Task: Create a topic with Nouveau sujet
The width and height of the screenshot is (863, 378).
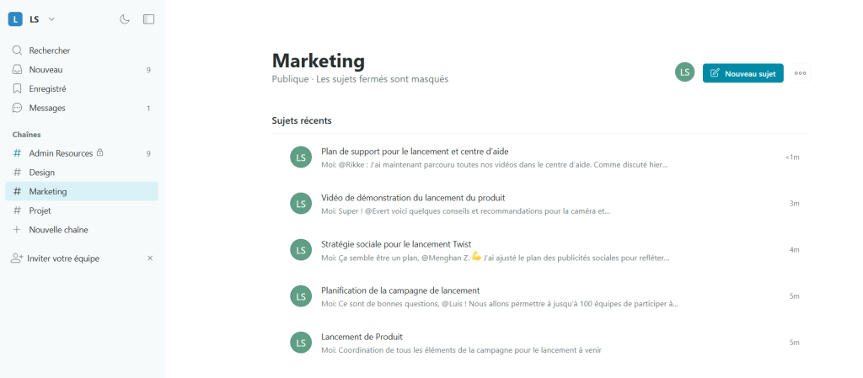Action: coord(742,73)
